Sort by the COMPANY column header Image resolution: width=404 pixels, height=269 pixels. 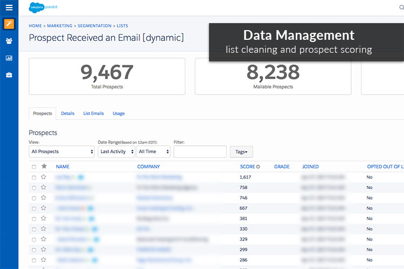tap(149, 167)
